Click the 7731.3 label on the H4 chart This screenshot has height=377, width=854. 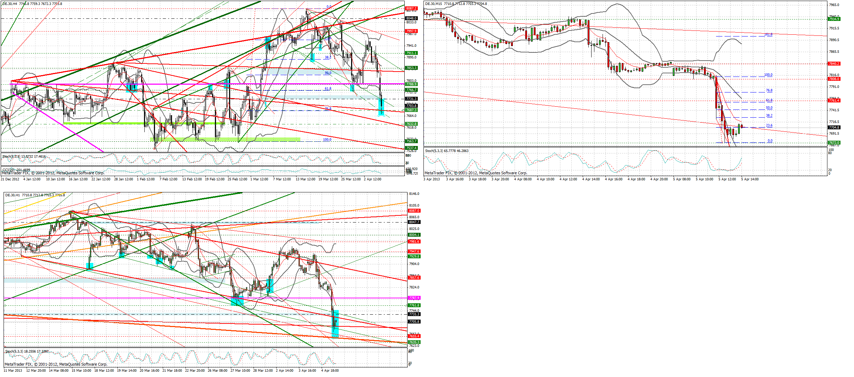point(411,99)
